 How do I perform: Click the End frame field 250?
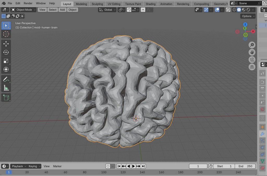click(x=245, y=166)
